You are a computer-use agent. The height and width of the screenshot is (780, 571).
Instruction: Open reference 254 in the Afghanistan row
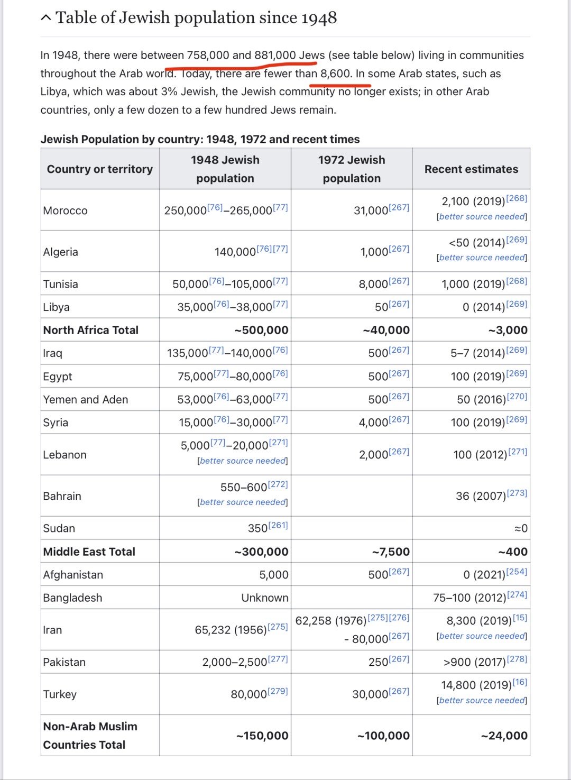(x=517, y=572)
